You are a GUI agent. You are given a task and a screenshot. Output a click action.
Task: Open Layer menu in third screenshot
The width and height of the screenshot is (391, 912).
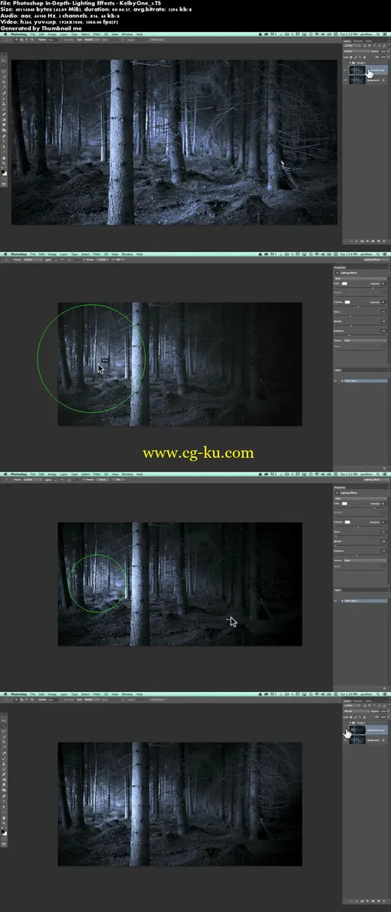click(x=64, y=474)
